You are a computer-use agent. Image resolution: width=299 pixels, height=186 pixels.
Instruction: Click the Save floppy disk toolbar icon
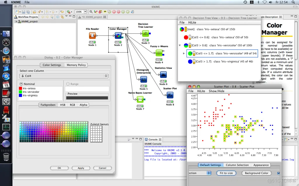point(23,12)
